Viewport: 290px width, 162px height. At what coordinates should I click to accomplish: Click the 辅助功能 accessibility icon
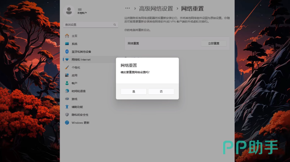tap(67, 107)
